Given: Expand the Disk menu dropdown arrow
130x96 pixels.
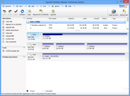Looking at the screenshot, I should click(37, 6).
